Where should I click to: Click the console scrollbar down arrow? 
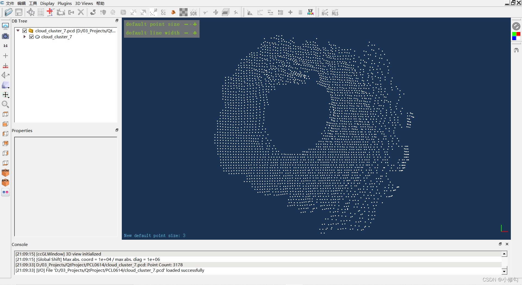504,271
